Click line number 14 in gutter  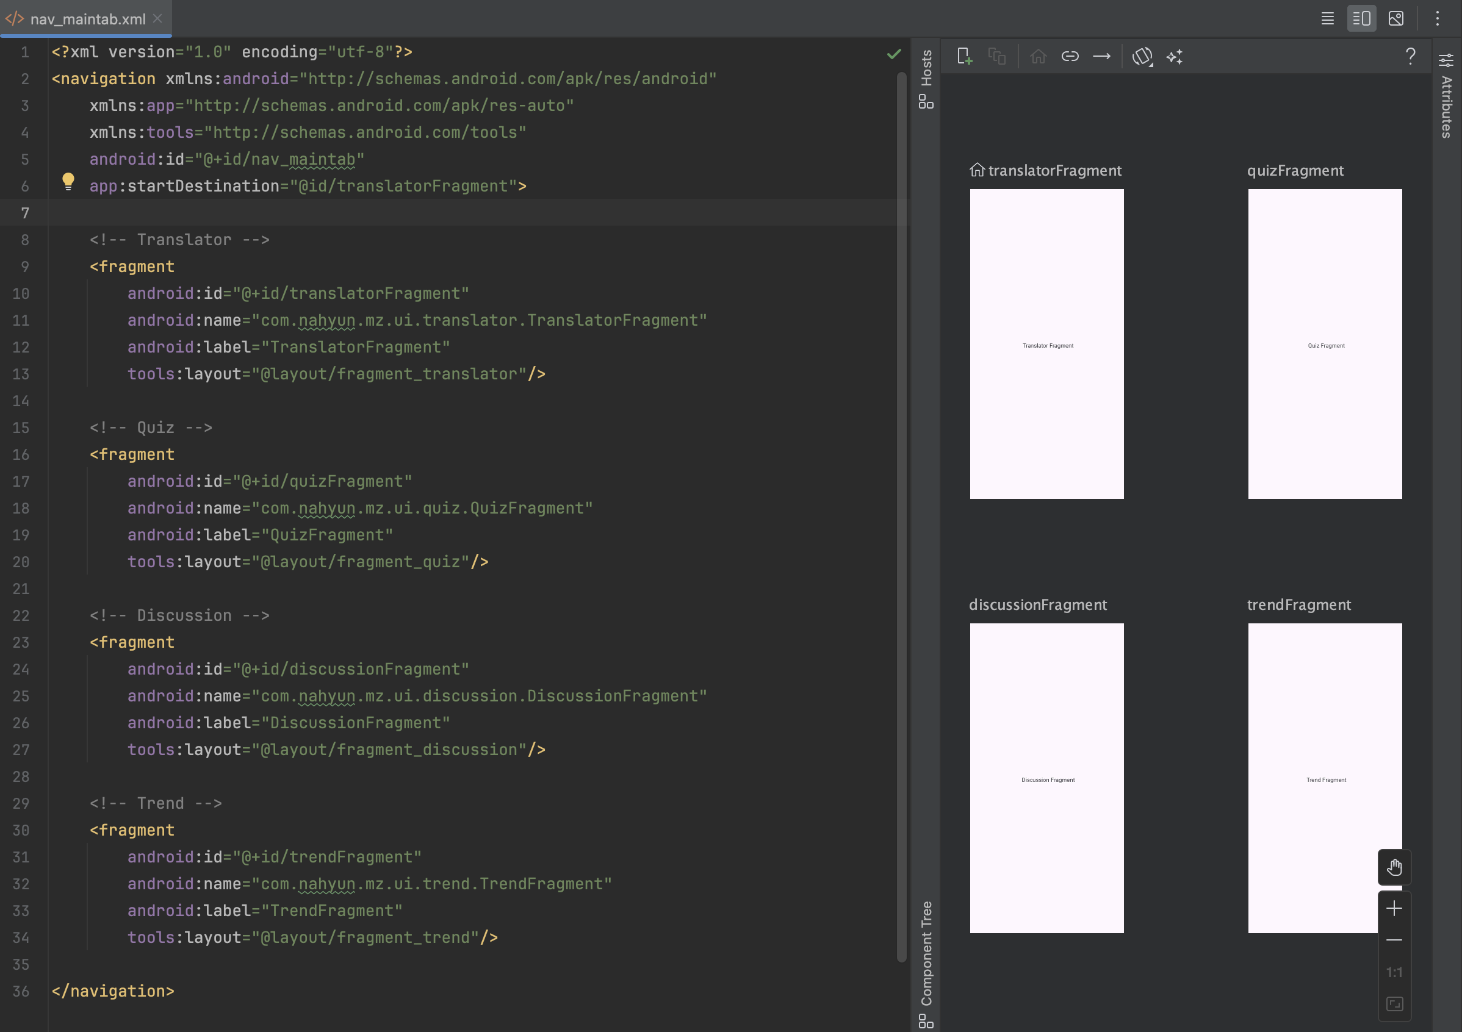[x=21, y=401]
